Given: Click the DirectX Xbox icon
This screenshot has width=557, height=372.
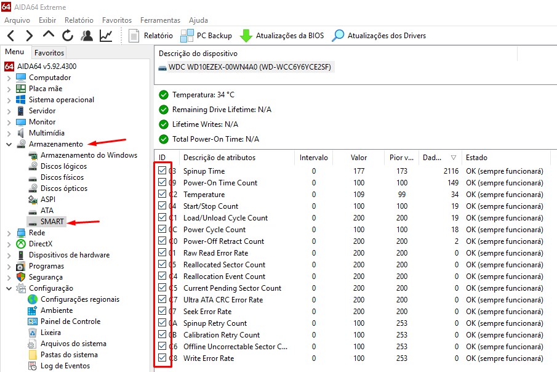Looking at the screenshot, I should pos(21,244).
